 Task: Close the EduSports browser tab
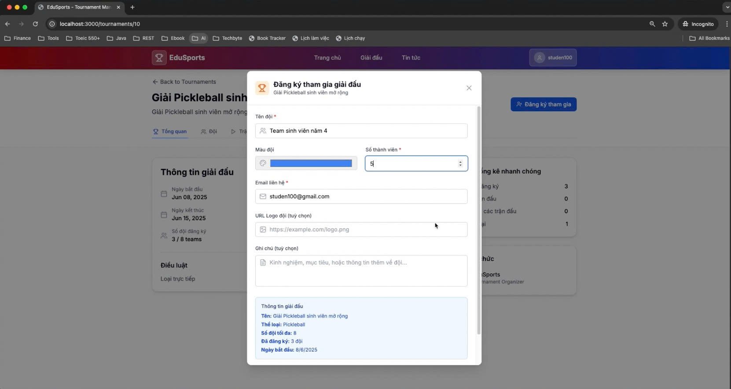(118, 7)
